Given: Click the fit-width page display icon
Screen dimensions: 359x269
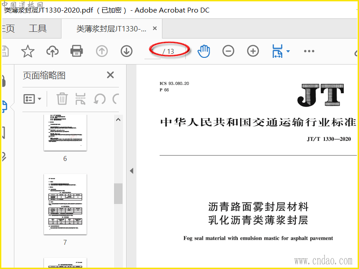Looking at the screenshot, I should (x=277, y=51).
